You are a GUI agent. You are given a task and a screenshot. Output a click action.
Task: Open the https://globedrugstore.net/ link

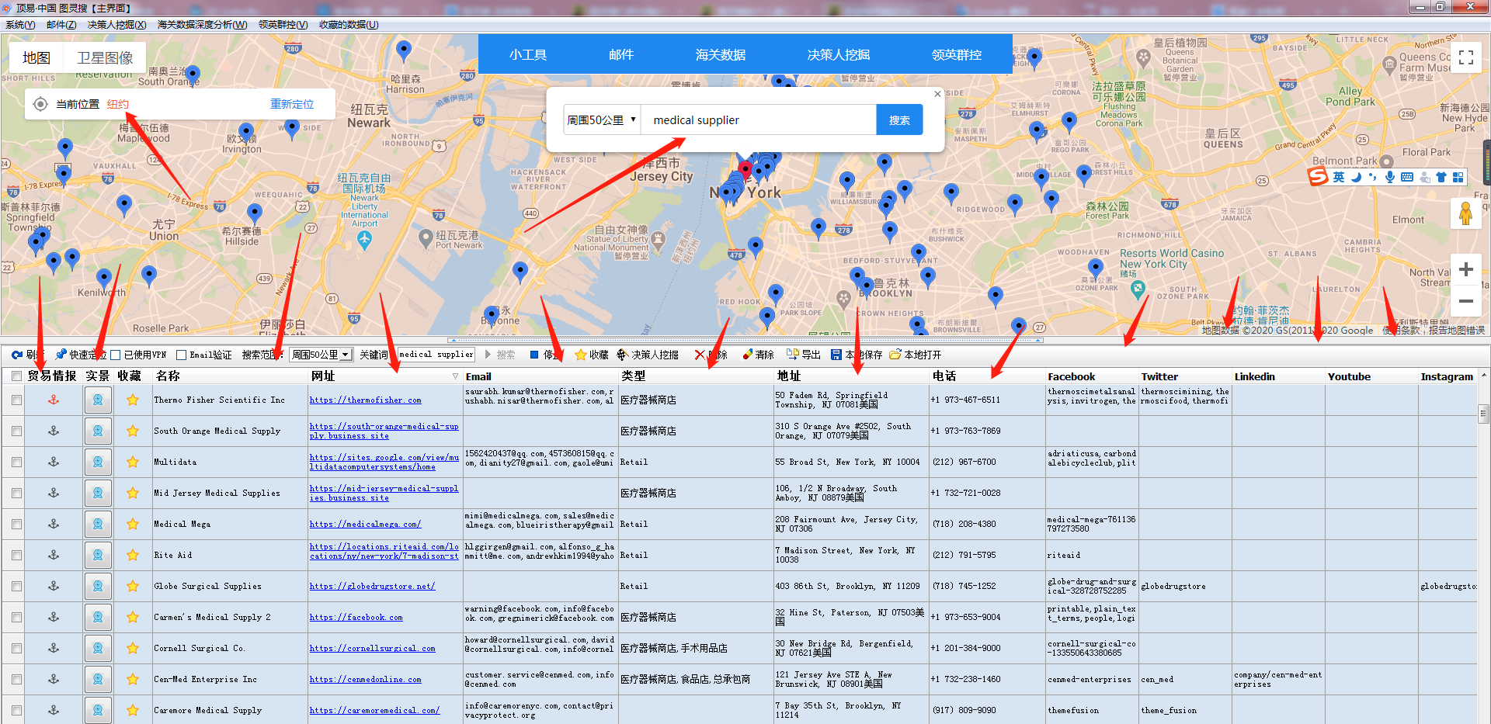(373, 587)
